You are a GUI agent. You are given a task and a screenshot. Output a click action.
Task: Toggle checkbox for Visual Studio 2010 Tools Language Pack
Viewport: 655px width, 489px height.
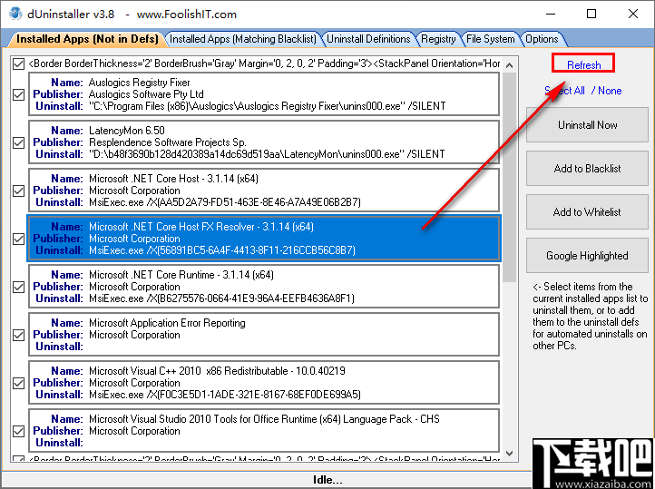tap(18, 431)
